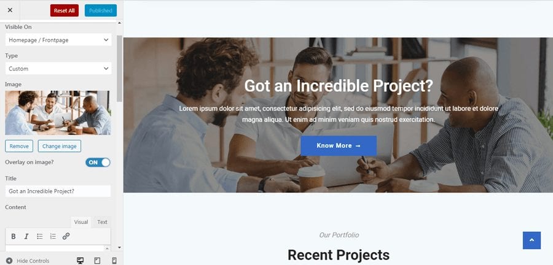The width and height of the screenshot is (553, 265).
Task: Click the Change image button
Action: coord(59,146)
